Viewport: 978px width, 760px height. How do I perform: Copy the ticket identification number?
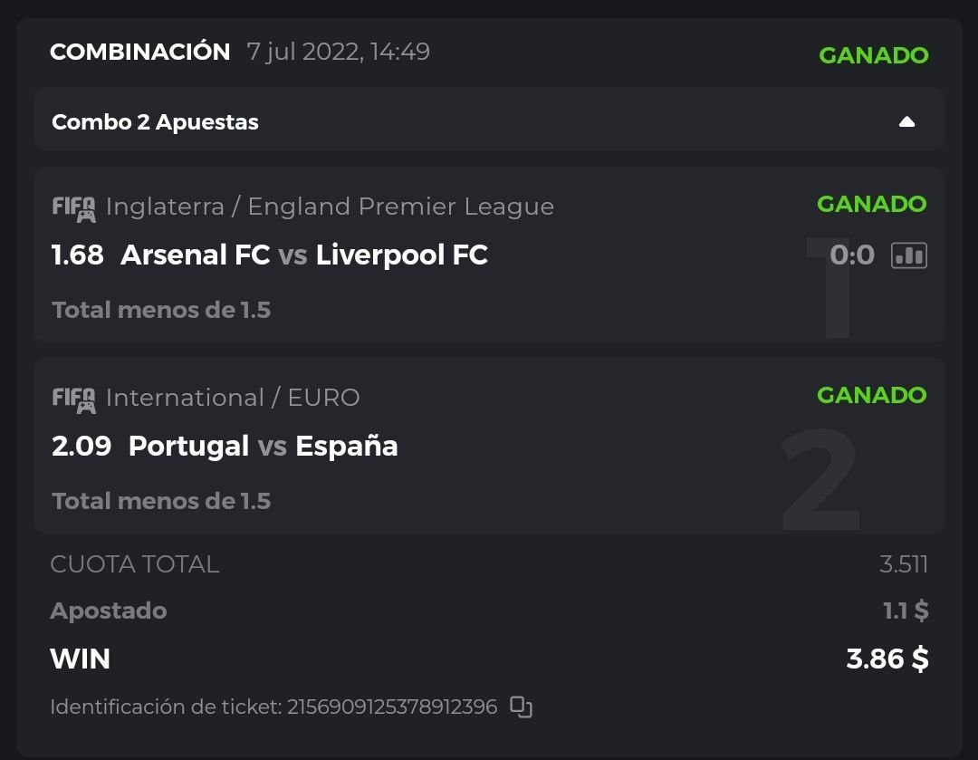(x=521, y=707)
